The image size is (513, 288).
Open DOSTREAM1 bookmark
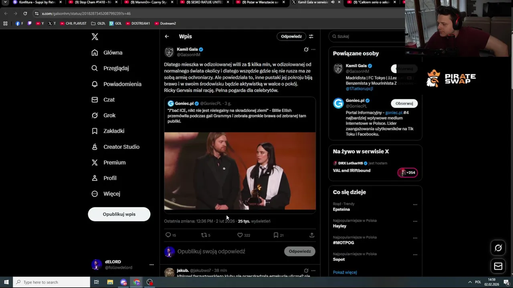137,24
